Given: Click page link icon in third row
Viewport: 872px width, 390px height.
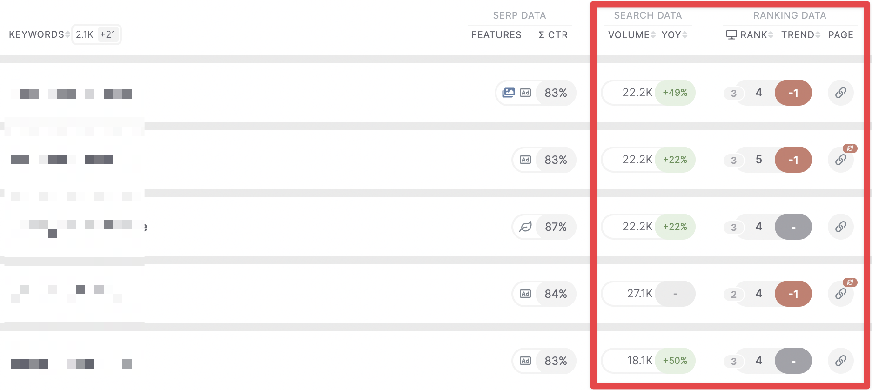Looking at the screenshot, I should click(x=840, y=227).
